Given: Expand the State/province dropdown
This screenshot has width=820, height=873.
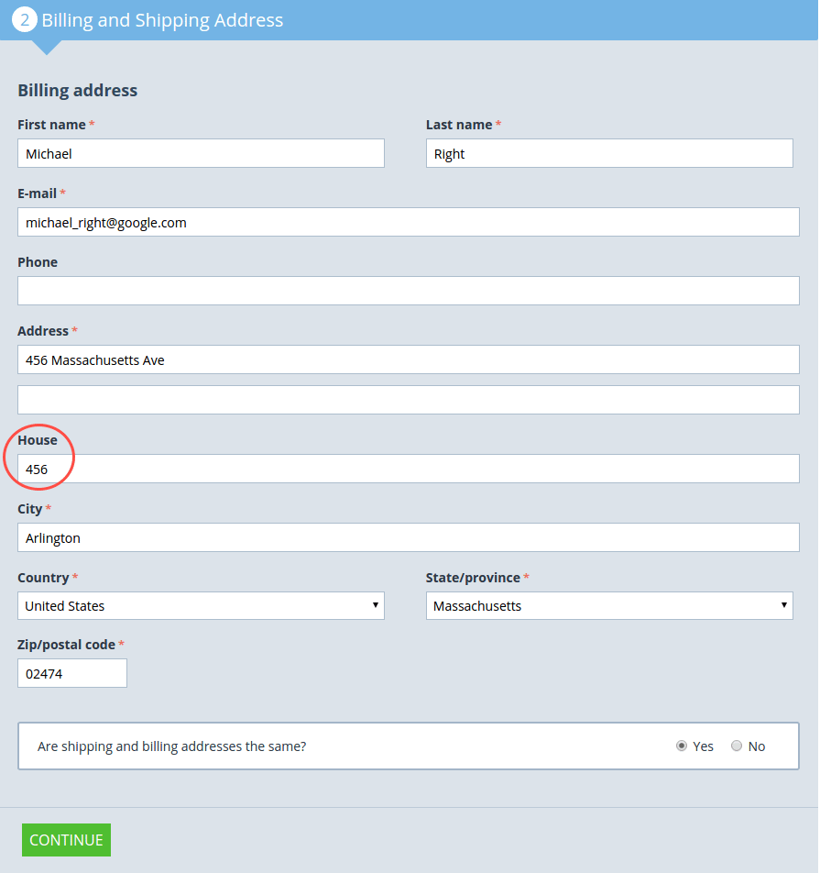Looking at the screenshot, I should 609,606.
